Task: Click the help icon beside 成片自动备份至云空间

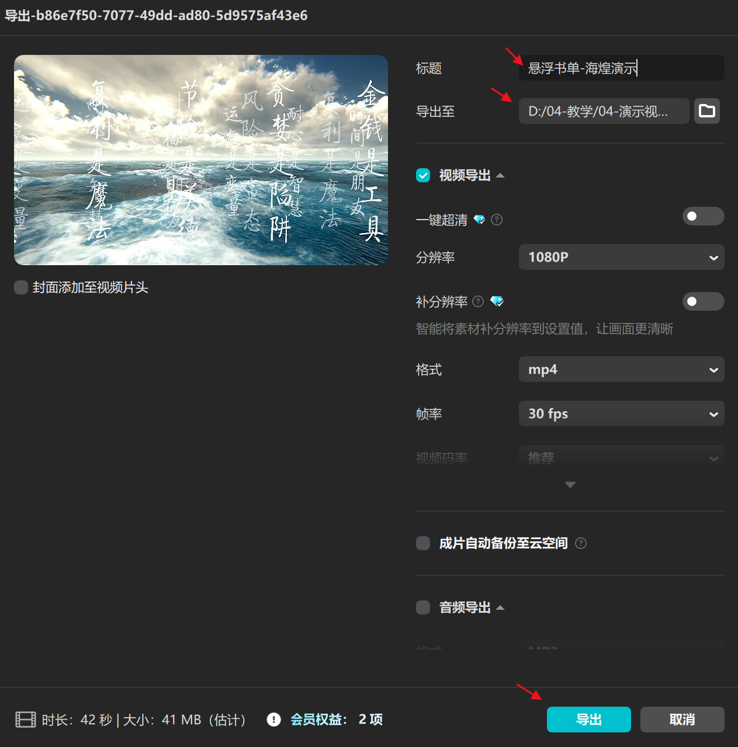Action: [x=581, y=543]
